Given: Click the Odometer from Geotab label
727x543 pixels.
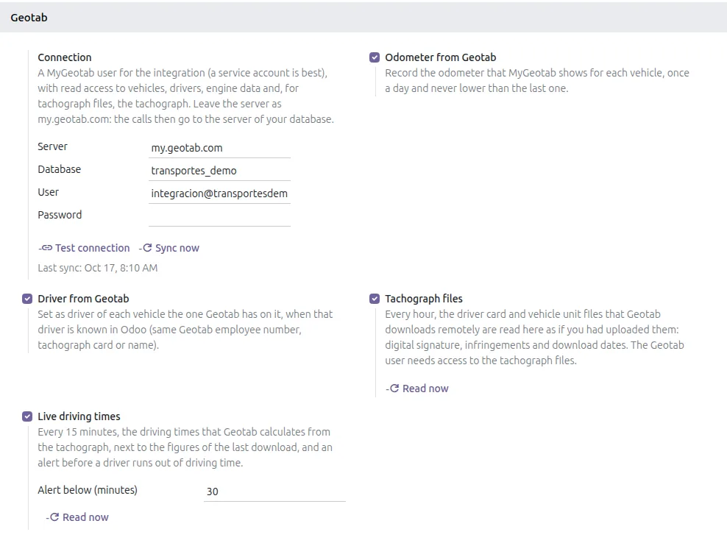Looking at the screenshot, I should pos(441,57).
